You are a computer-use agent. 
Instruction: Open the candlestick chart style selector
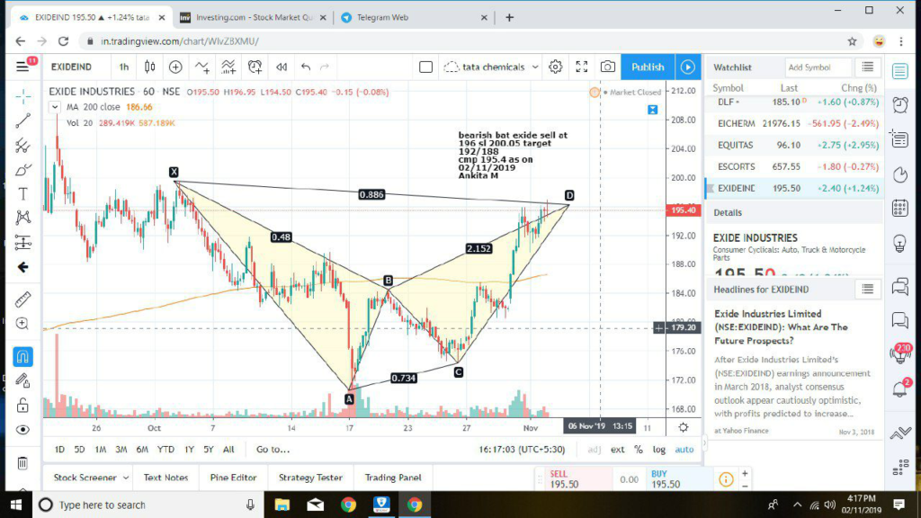point(150,67)
